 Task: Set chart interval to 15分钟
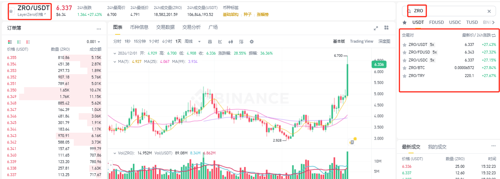[140, 42]
